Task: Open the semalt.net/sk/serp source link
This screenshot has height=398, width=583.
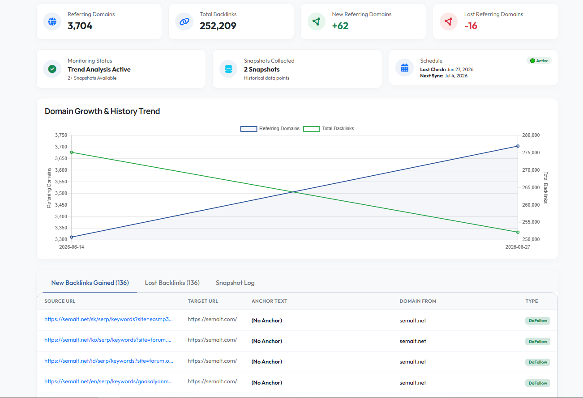Action: (x=108, y=319)
